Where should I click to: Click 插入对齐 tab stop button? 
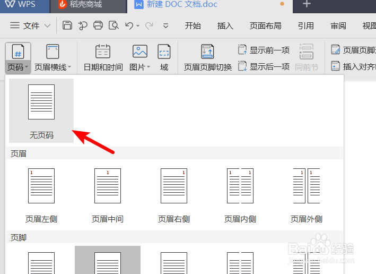pos(353,66)
